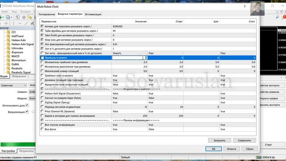Click the OsMA indicator icon

pyautogui.click(x=8, y=64)
